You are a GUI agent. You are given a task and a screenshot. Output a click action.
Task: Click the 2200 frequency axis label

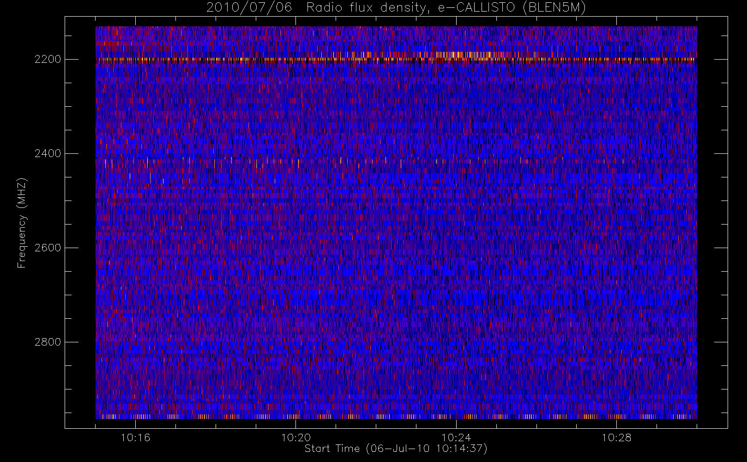(48, 60)
